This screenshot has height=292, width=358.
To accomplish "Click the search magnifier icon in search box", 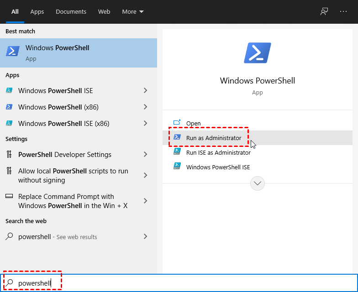I will tap(10, 283).
